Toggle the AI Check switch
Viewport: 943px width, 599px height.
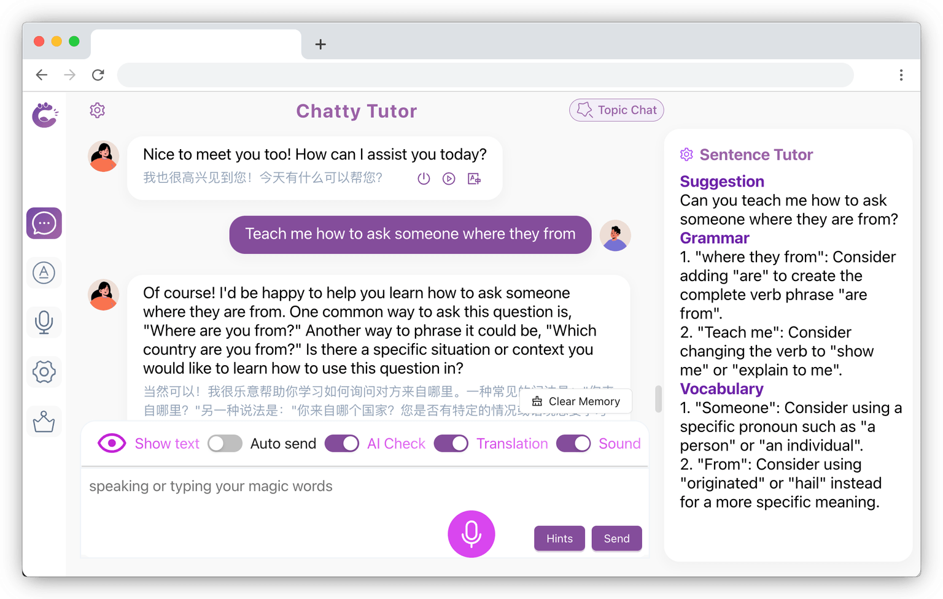pos(342,444)
